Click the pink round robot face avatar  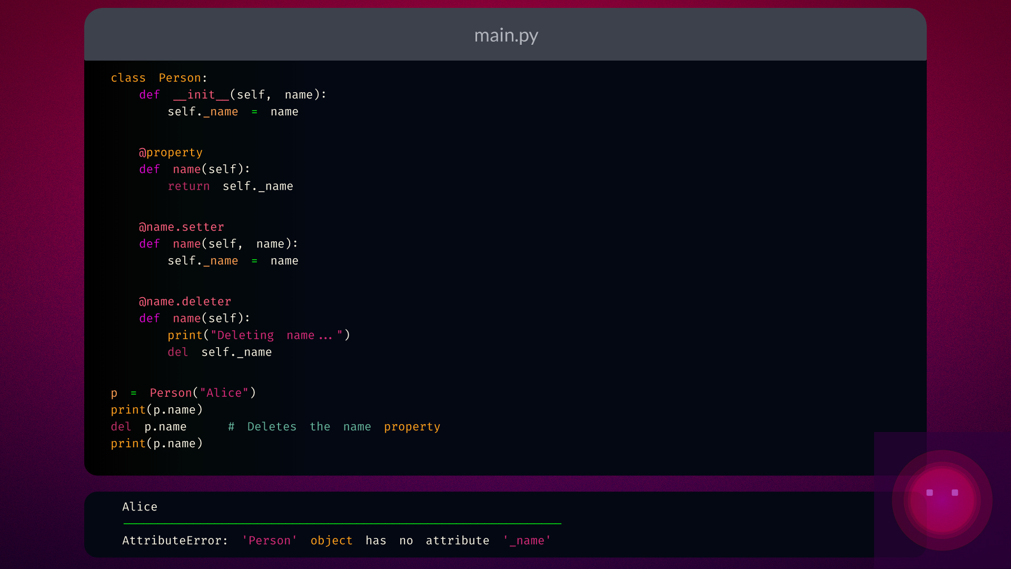942,499
